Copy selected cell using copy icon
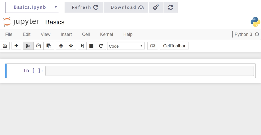The width and height of the screenshot is (261, 135). pos(38,46)
